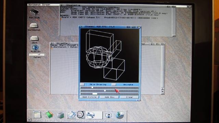Launch the globe browser icon at dock end
The width and height of the screenshot is (219, 123).
coord(120,115)
